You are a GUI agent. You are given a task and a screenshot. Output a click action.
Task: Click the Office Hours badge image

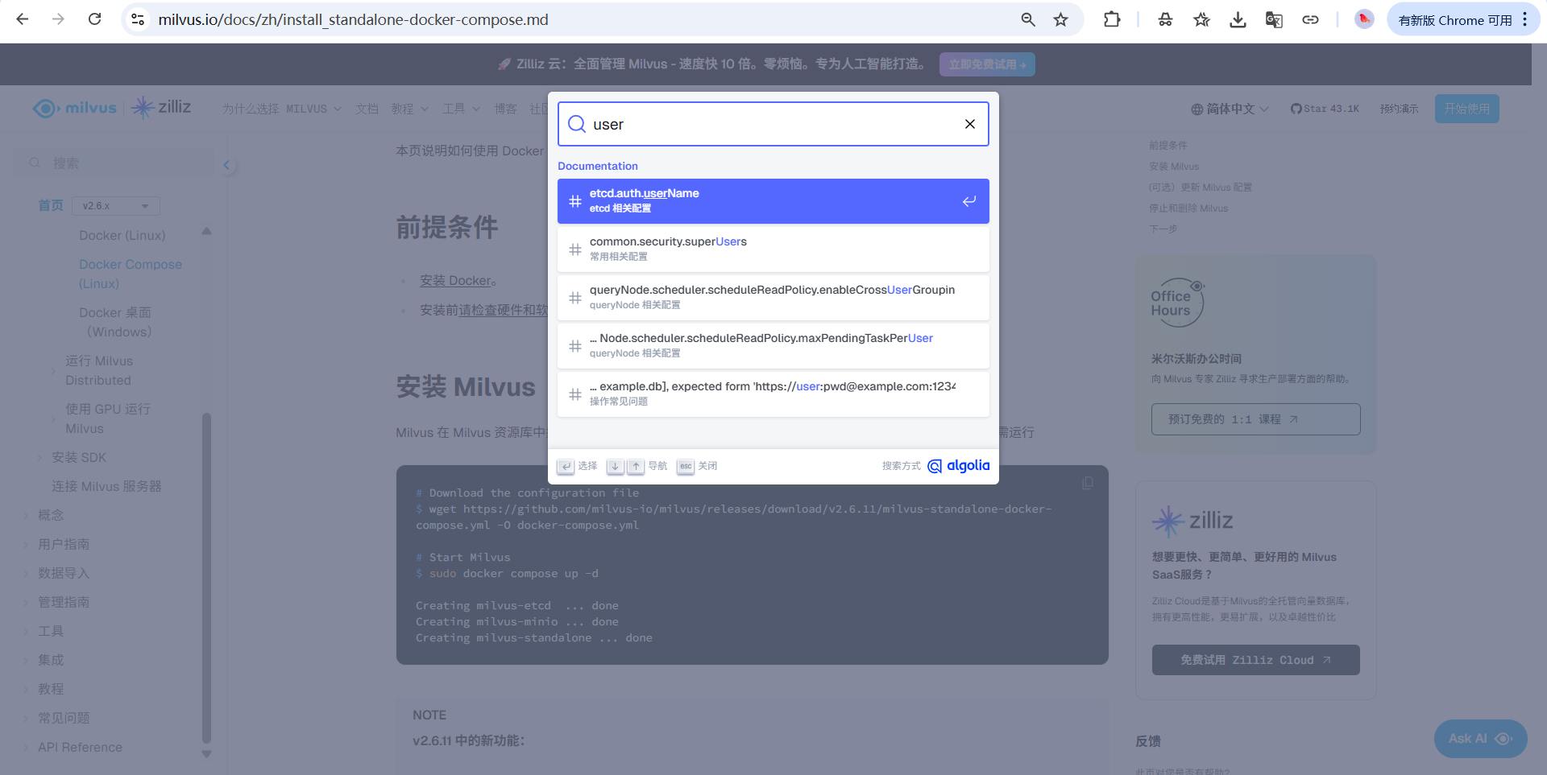click(x=1177, y=303)
